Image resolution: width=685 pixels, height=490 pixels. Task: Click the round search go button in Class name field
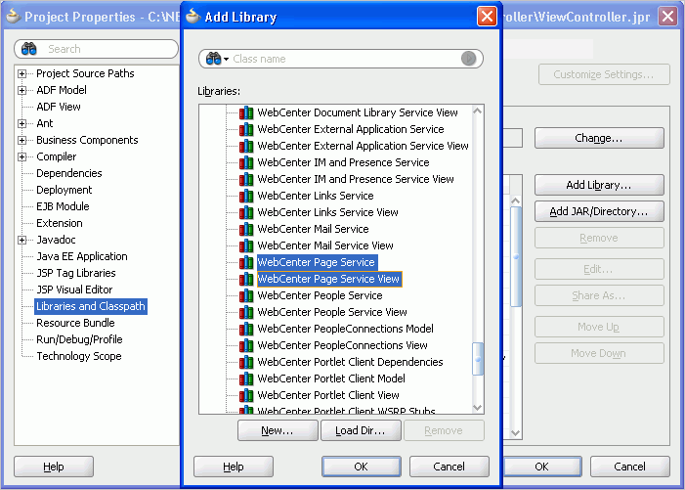(468, 59)
